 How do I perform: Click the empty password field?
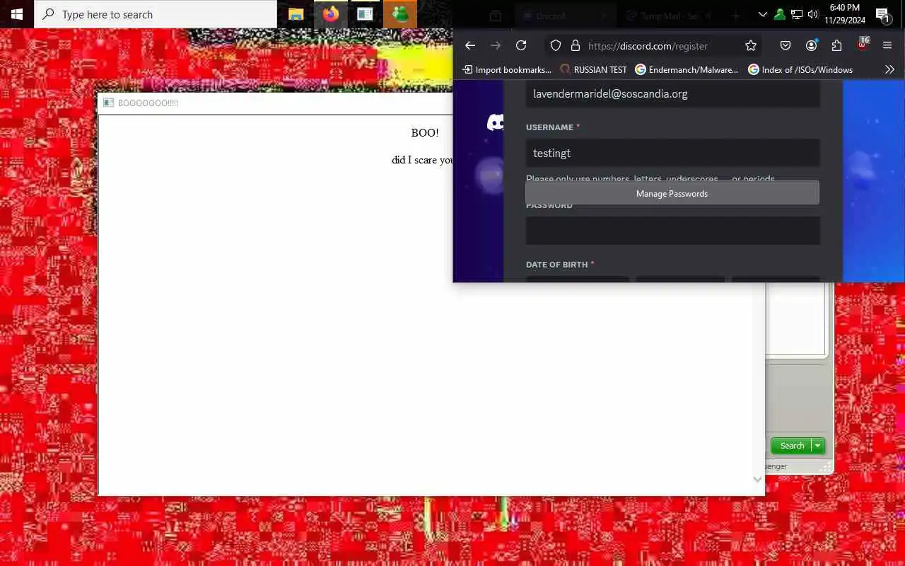coord(672,231)
